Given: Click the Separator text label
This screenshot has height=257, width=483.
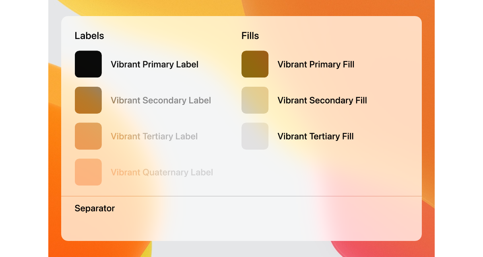Looking at the screenshot, I should [95, 208].
